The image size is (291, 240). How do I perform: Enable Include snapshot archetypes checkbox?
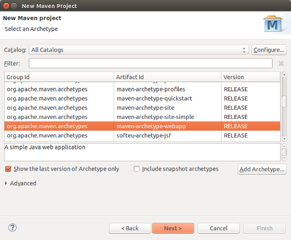tap(137, 169)
